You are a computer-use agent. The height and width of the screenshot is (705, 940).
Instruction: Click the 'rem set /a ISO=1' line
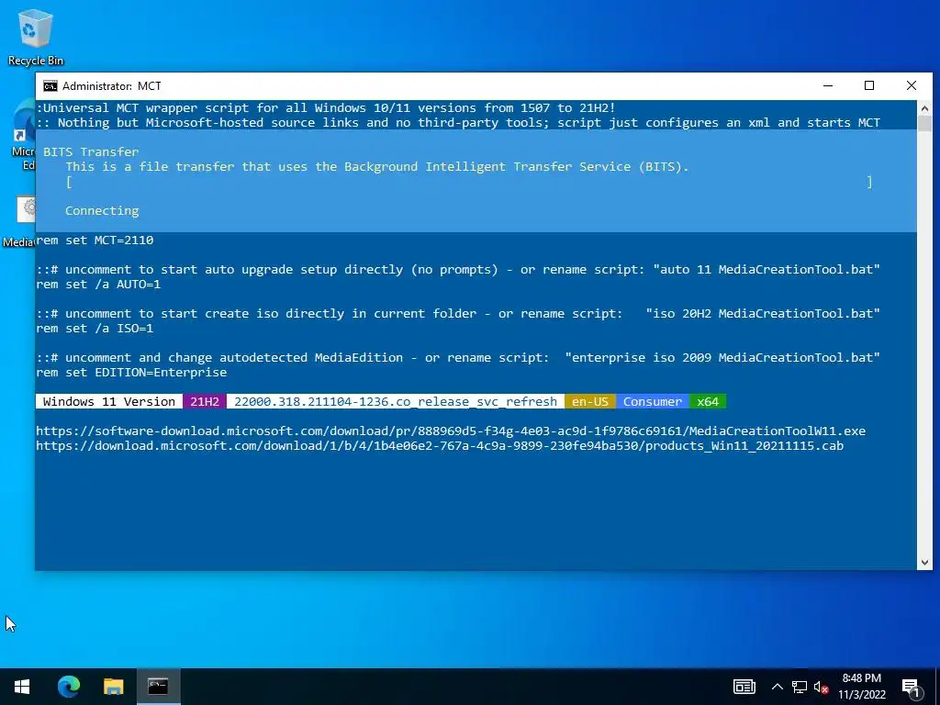(x=95, y=329)
